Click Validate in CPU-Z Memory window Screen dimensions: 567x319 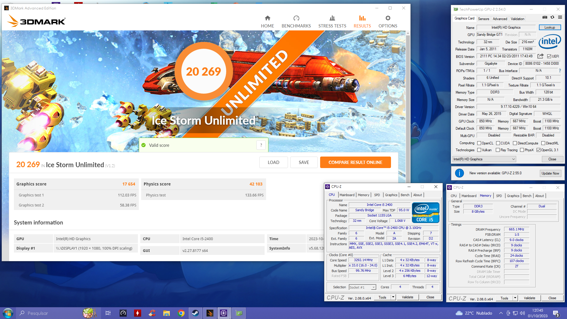click(529, 298)
